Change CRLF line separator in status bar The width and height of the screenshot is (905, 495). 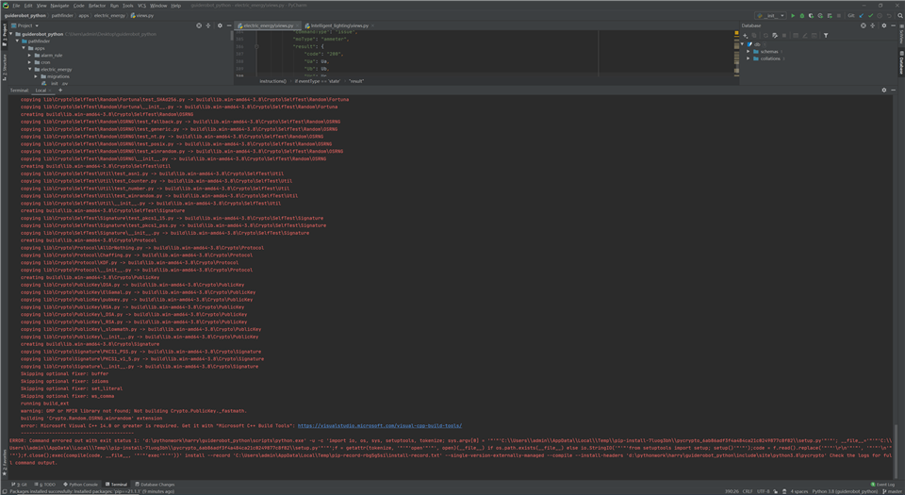tap(748, 491)
